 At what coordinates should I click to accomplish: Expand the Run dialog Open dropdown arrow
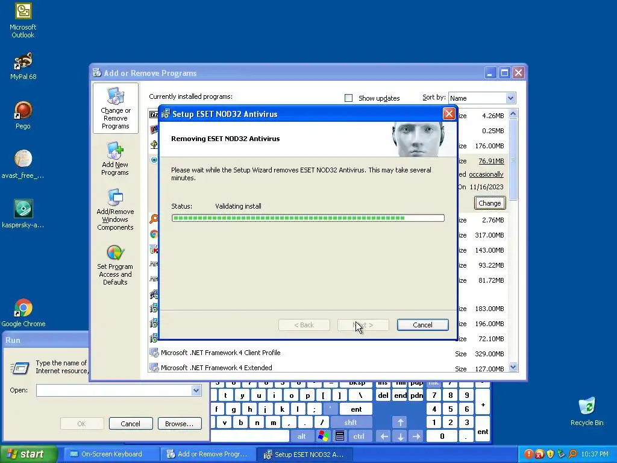(196, 390)
